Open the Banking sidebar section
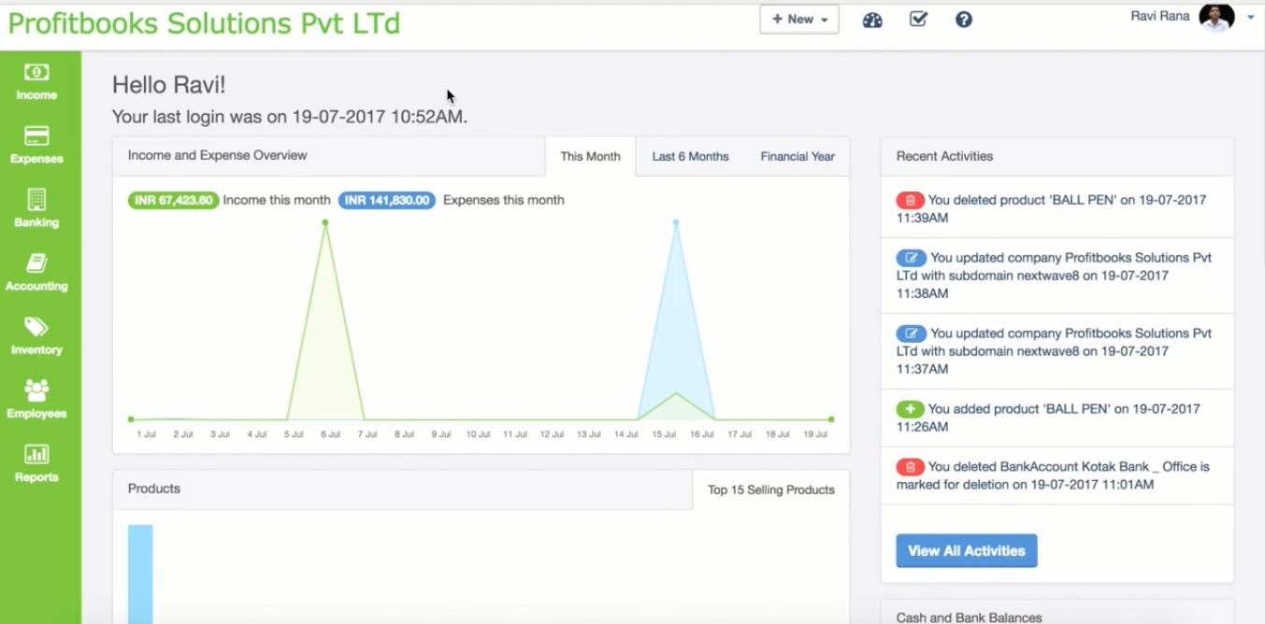 pos(36,209)
